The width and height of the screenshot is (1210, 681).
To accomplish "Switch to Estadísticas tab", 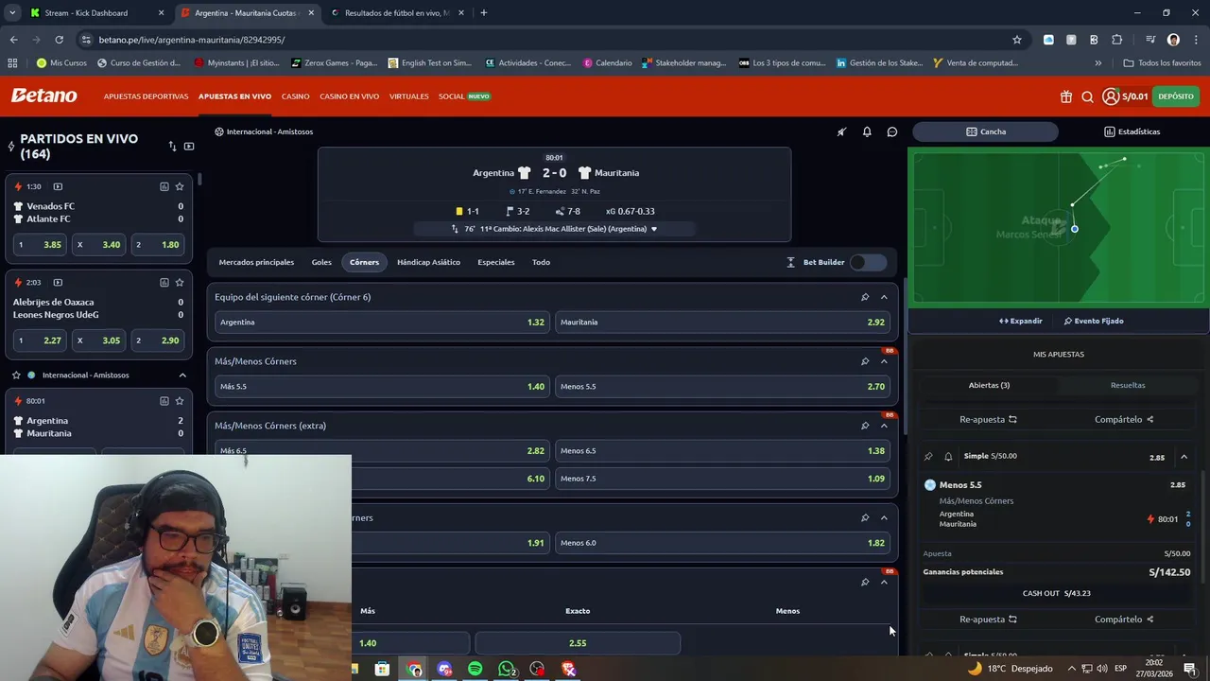I will [x=1132, y=131].
